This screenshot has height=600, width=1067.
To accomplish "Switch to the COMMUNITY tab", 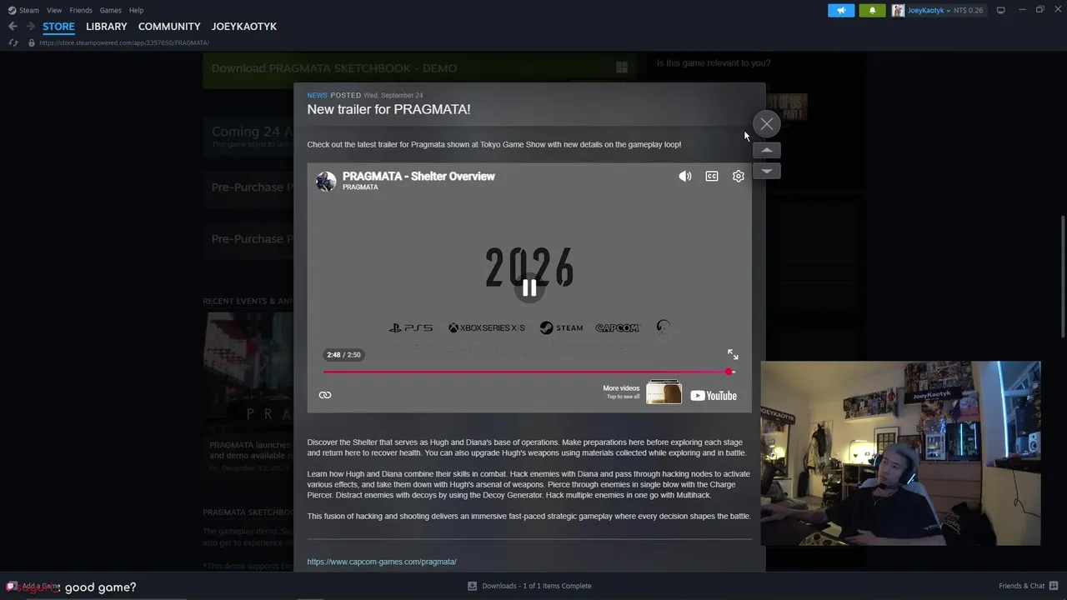I will click(x=169, y=27).
